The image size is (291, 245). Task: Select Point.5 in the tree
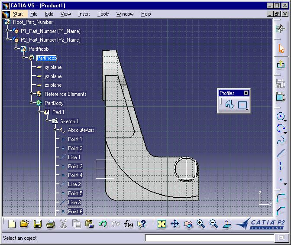(75, 193)
